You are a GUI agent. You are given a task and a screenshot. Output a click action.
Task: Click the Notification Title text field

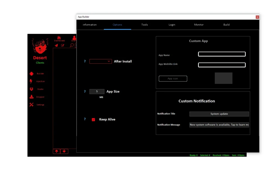(219, 114)
